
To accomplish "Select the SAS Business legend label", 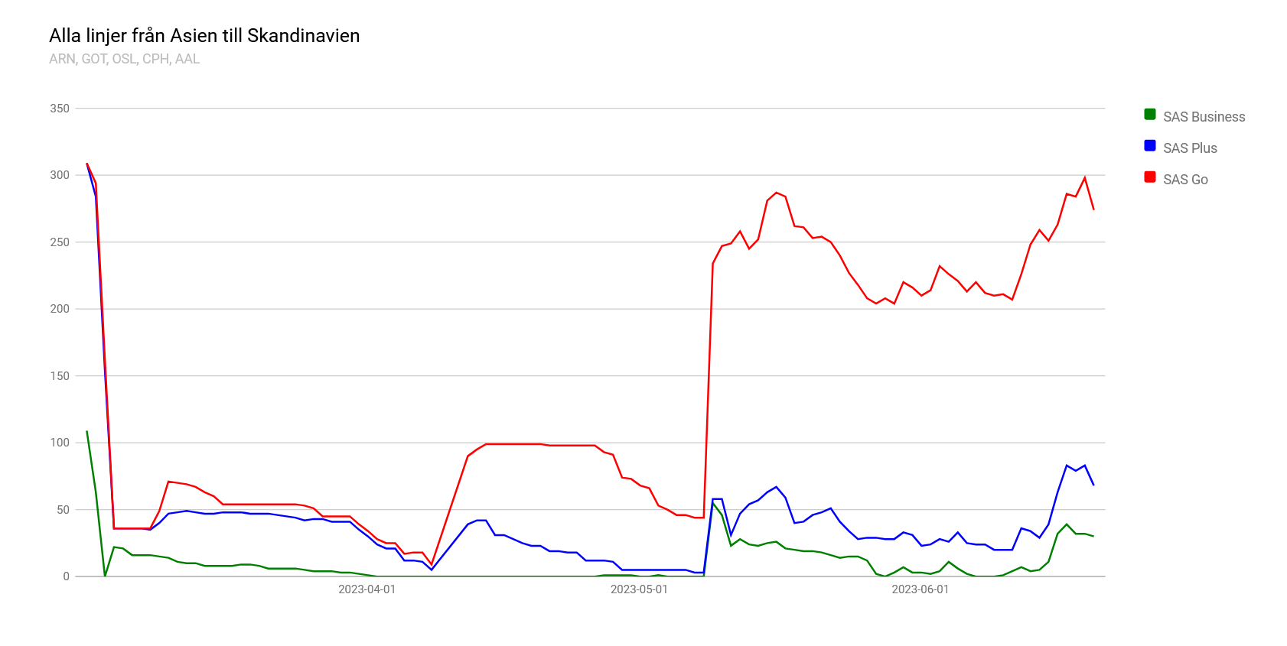I will click(x=1204, y=117).
